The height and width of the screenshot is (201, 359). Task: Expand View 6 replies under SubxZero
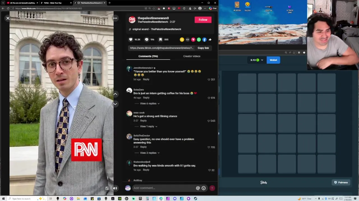coord(150,104)
